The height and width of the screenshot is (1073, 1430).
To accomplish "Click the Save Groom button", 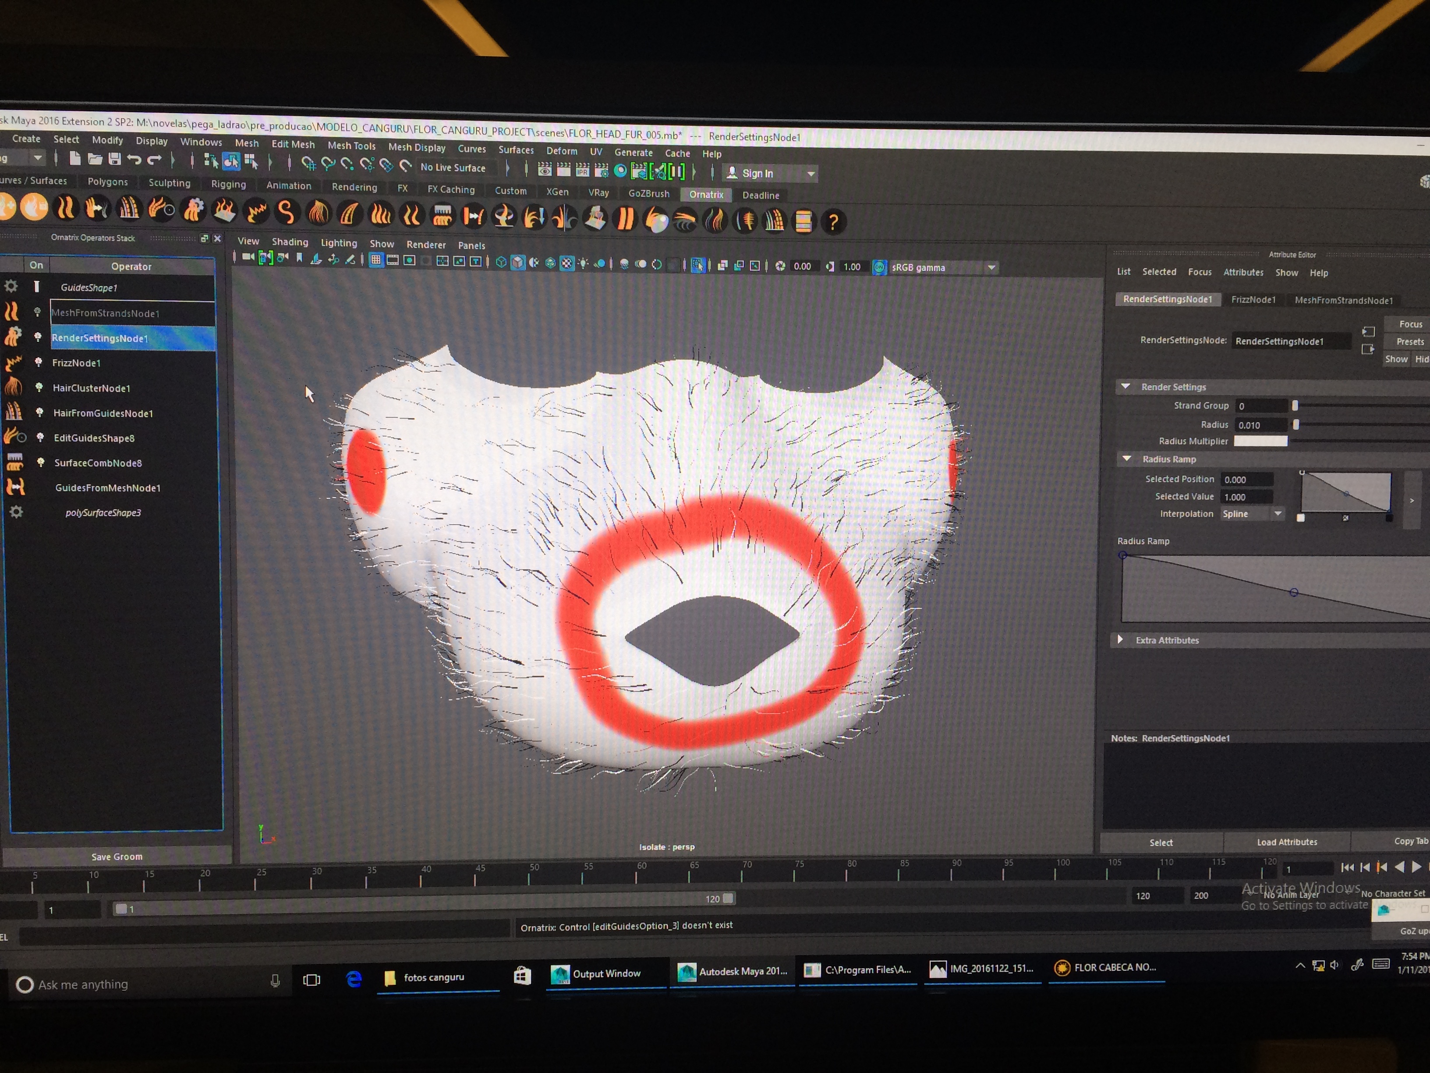I will [x=117, y=856].
